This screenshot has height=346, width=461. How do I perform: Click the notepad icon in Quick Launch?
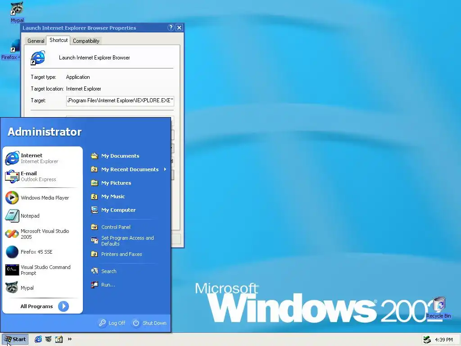pos(59,339)
